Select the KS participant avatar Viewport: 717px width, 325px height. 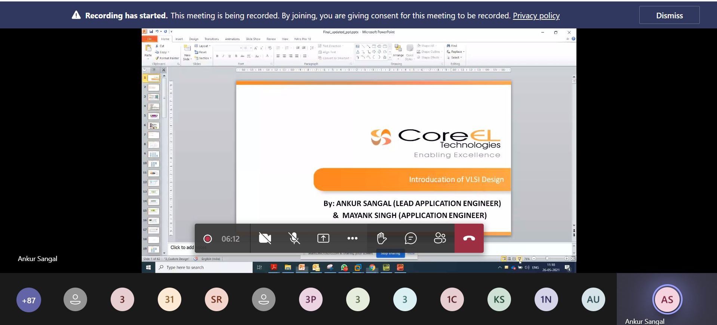coord(499,300)
